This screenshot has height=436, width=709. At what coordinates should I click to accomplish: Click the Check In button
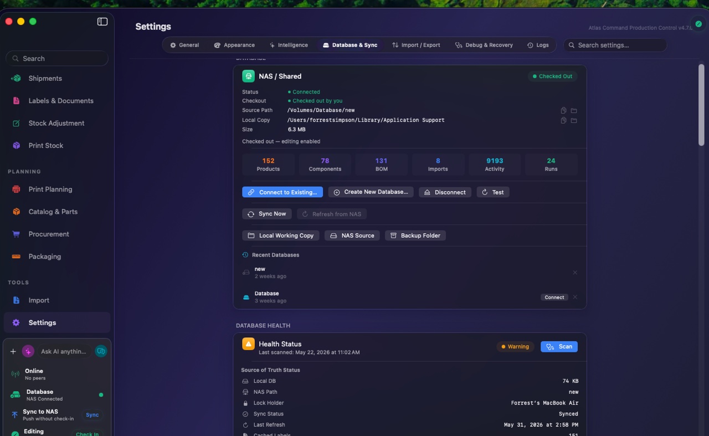[x=88, y=434]
